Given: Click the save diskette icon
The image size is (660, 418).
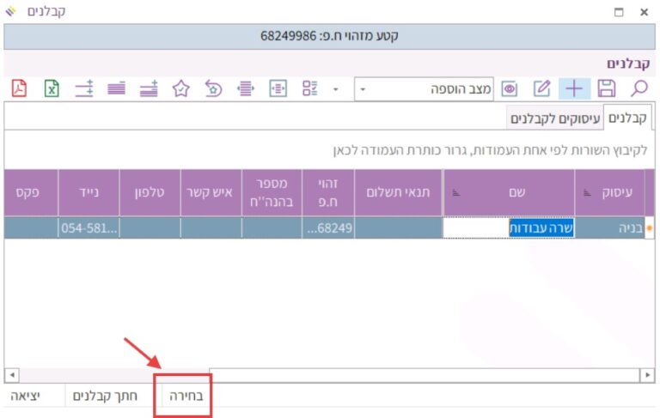Looking at the screenshot, I should (x=608, y=88).
